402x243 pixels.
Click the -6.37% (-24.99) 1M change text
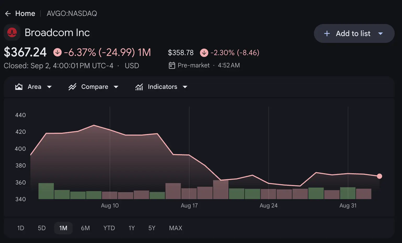[x=107, y=52]
